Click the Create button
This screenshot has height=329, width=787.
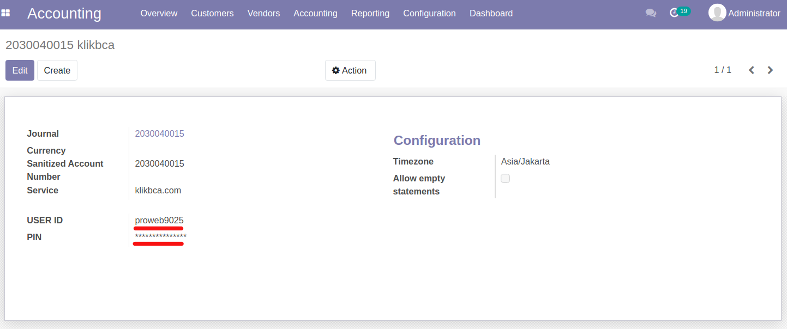point(57,70)
